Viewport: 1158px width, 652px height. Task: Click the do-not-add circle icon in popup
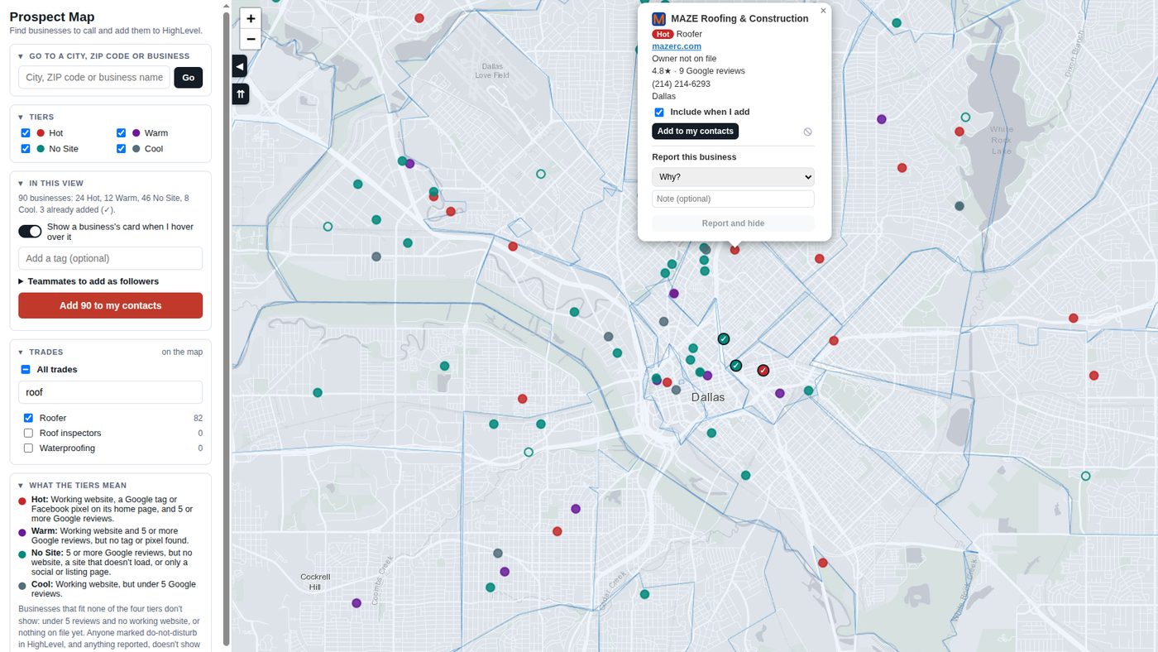click(807, 132)
